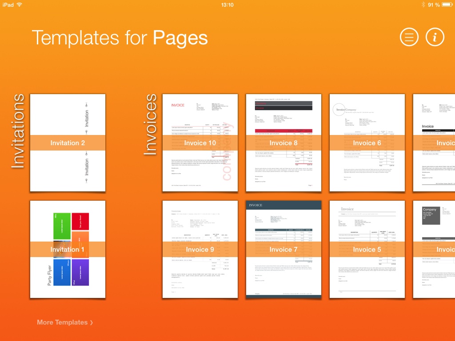The width and height of the screenshot is (455, 341).
Task: Expand the More Templates chevron arrow
Action: click(x=92, y=323)
